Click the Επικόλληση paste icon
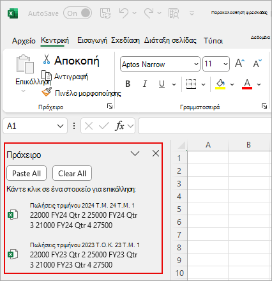 click(x=25, y=64)
